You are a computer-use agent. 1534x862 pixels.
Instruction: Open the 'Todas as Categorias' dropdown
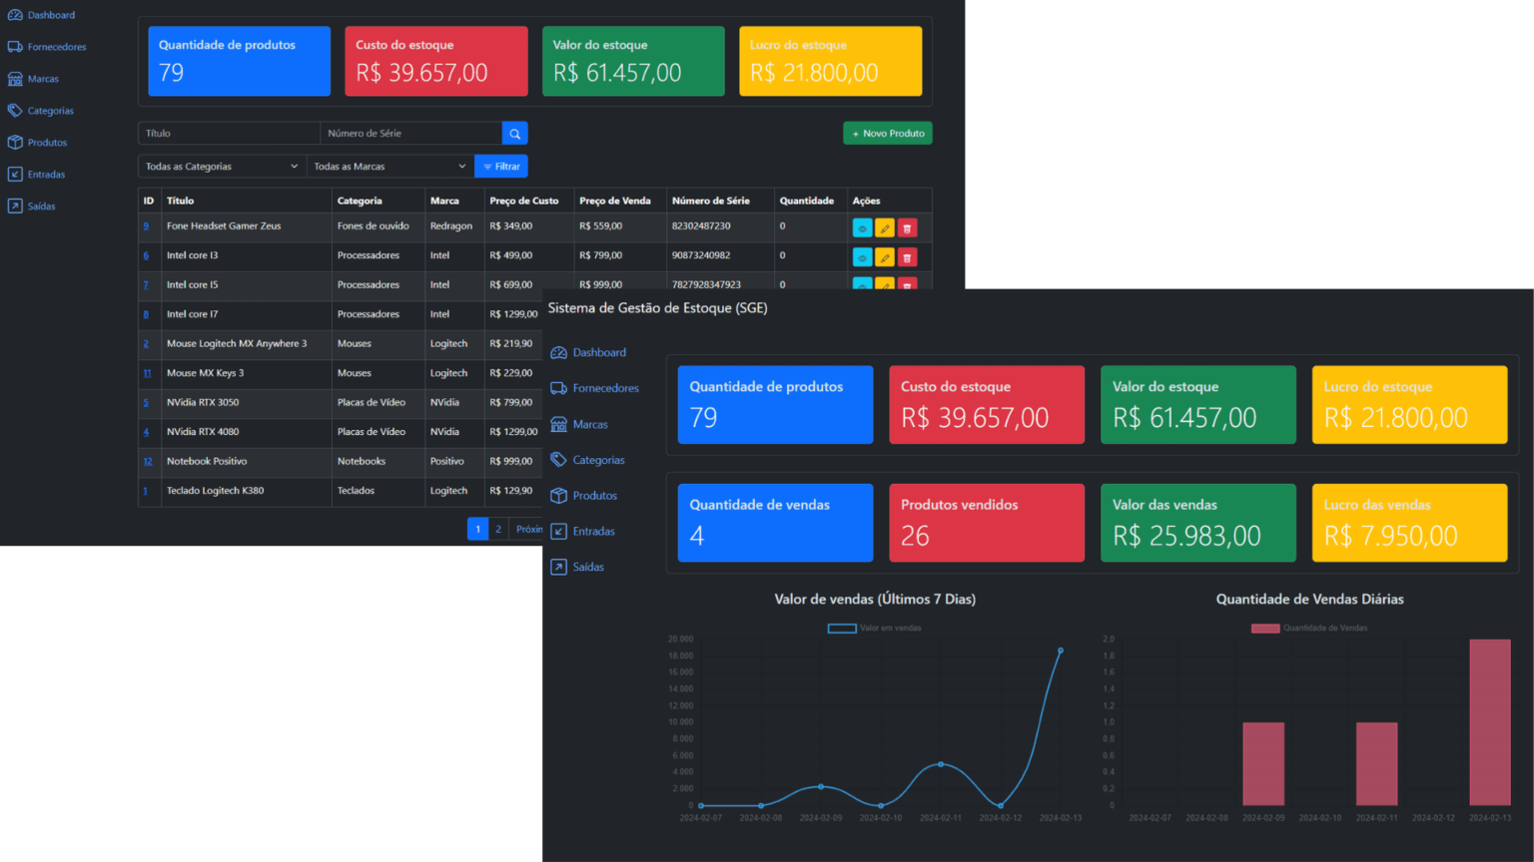coord(221,167)
